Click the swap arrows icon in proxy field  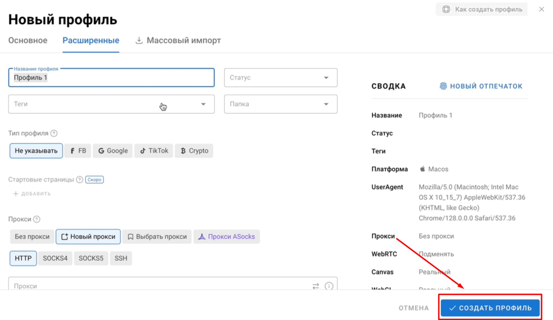[x=316, y=286]
